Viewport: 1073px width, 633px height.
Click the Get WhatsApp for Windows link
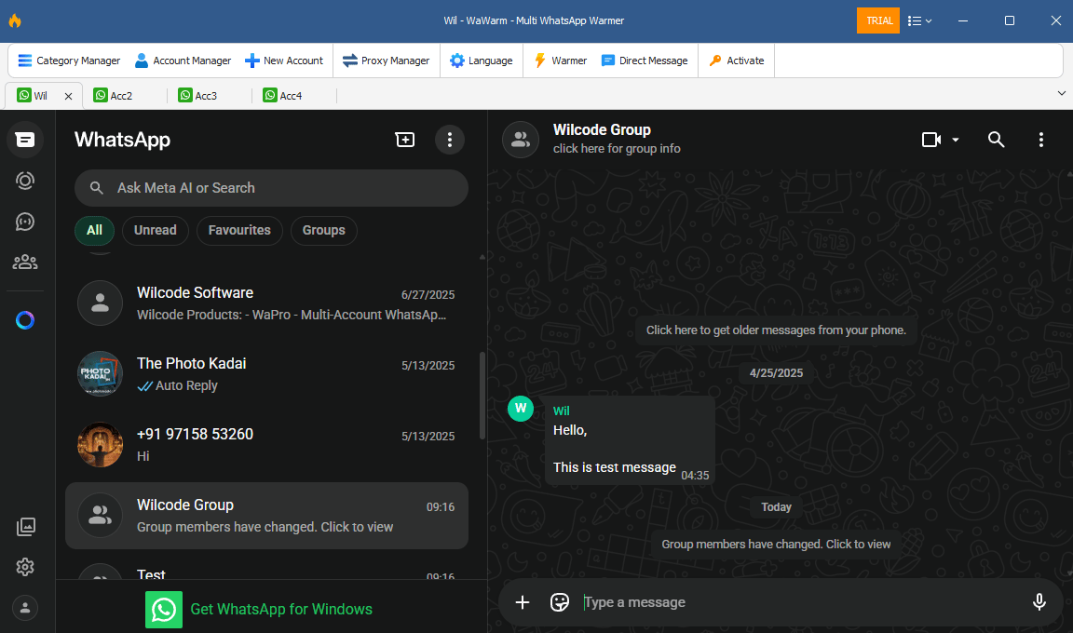[x=281, y=609]
